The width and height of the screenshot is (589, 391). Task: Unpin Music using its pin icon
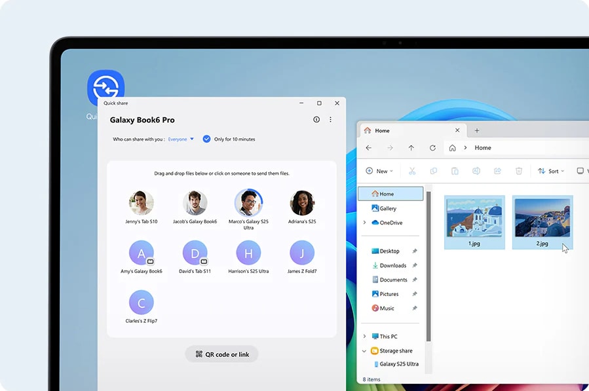[x=415, y=308]
